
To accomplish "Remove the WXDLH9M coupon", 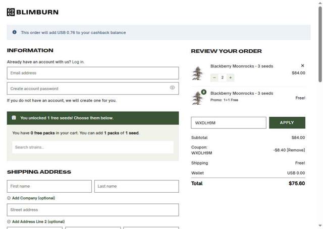I will [x=296, y=150].
